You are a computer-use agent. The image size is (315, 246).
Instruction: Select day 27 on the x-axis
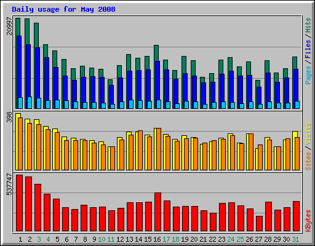point(258,239)
